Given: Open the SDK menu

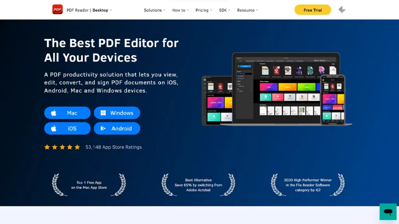Looking at the screenshot, I should [225, 10].
